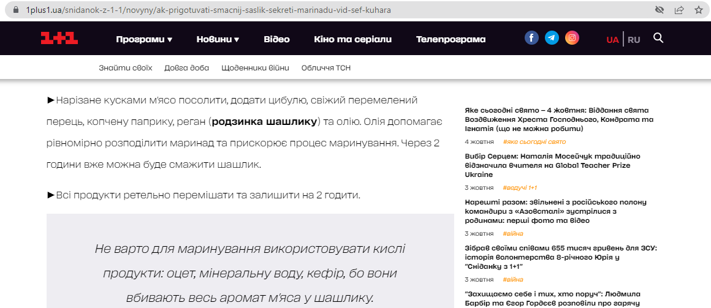This screenshot has height=308, width=711.
Task: Switch site language to UA
Action: click(x=612, y=40)
